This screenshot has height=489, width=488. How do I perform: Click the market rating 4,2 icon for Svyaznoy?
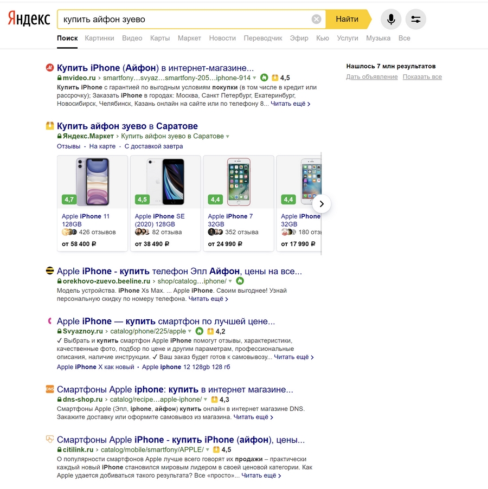(210, 331)
